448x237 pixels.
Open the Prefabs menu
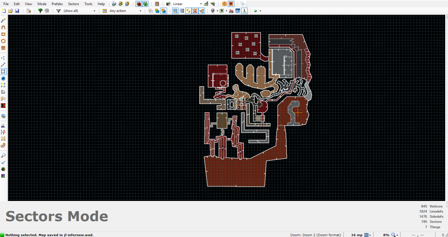point(57,4)
